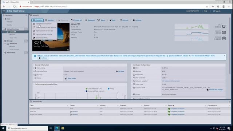This screenshot has height=131, width=233.
Task: Power off the server01 VM
Action: tap(76, 20)
